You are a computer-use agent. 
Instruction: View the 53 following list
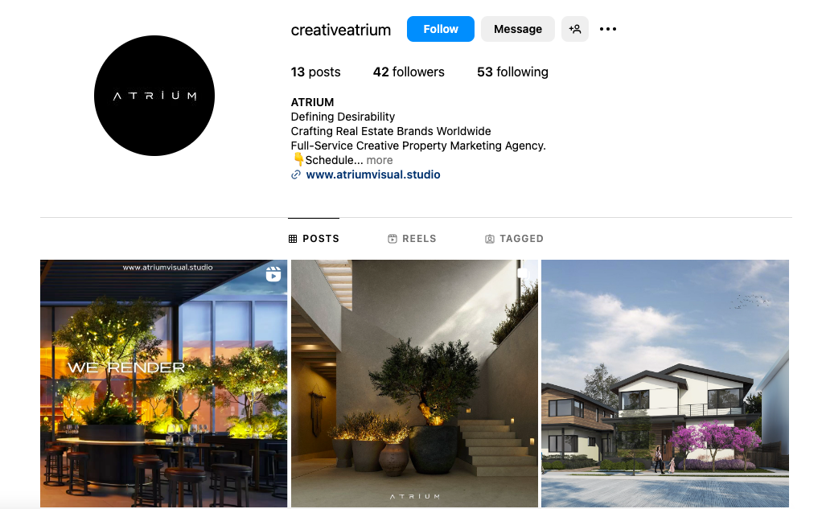[512, 72]
